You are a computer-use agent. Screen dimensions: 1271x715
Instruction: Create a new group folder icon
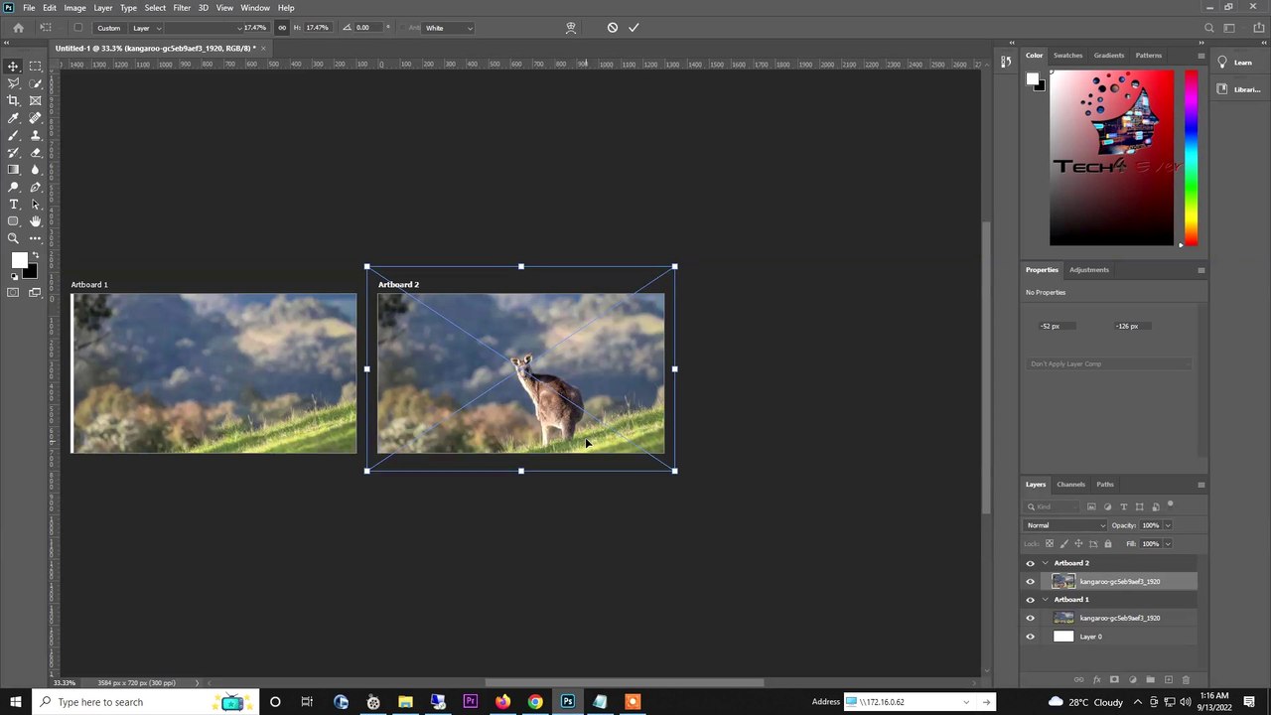point(1150,680)
